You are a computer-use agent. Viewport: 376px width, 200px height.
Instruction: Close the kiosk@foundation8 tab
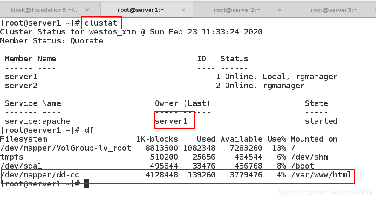pyautogui.click(x=87, y=10)
